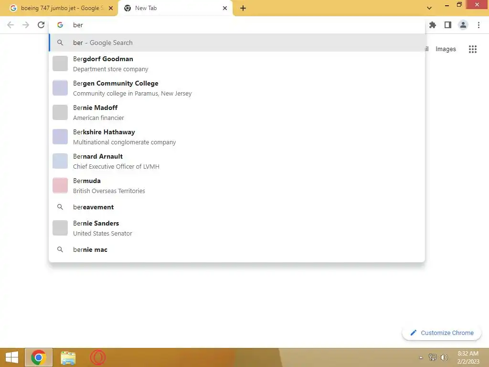This screenshot has width=489, height=367.
Task: Select 'ber - Google Search' suggestion
Action: 237,43
